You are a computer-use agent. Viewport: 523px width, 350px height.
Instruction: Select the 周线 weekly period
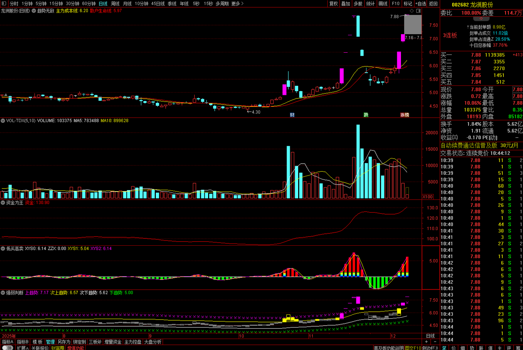tap(115, 4)
